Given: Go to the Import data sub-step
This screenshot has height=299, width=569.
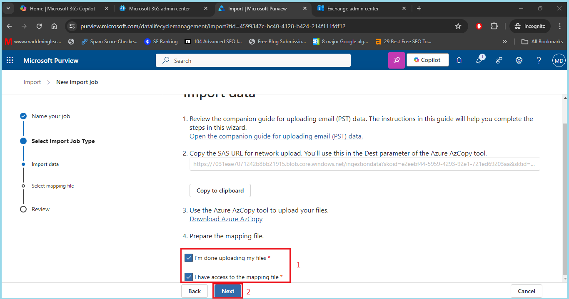Looking at the screenshot, I should pos(45,164).
